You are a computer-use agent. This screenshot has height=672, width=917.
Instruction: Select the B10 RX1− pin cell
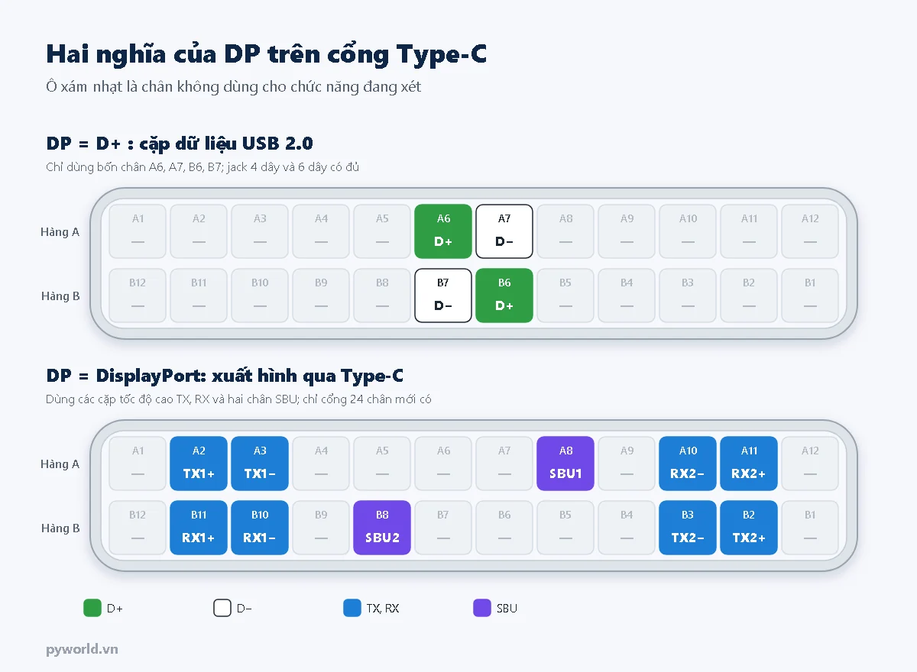[260, 528]
